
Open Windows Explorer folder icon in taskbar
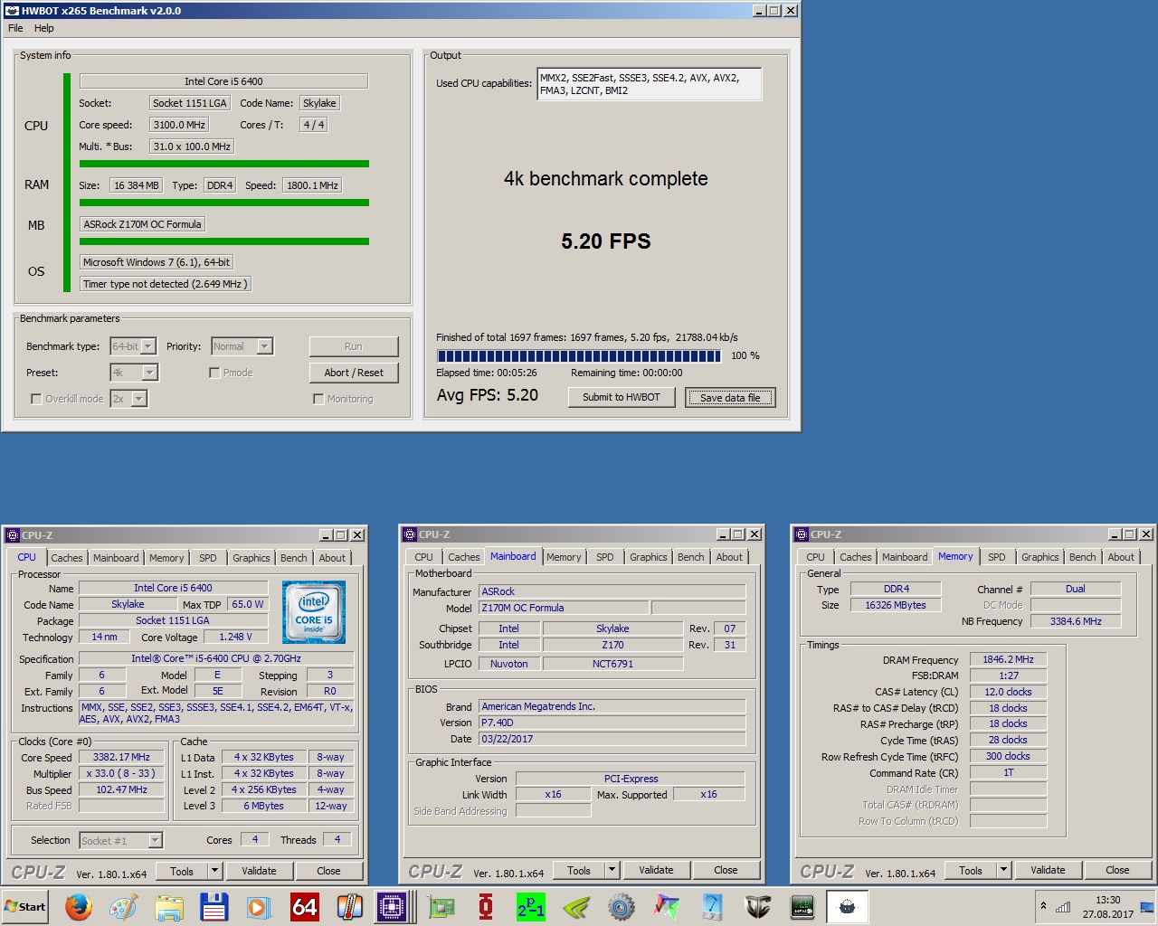point(169,906)
